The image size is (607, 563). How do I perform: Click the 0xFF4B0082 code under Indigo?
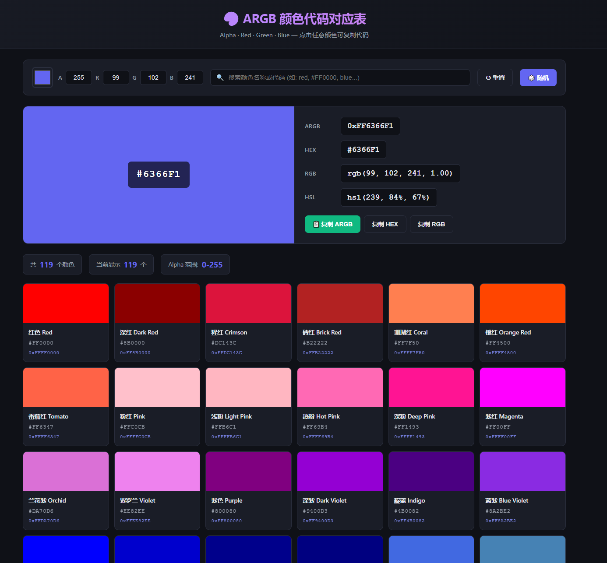pyautogui.click(x=409, y=521)
